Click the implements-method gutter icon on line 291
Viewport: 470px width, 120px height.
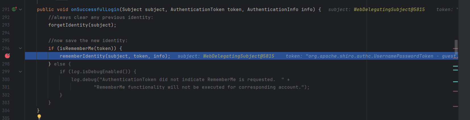(x=14, y=9)
